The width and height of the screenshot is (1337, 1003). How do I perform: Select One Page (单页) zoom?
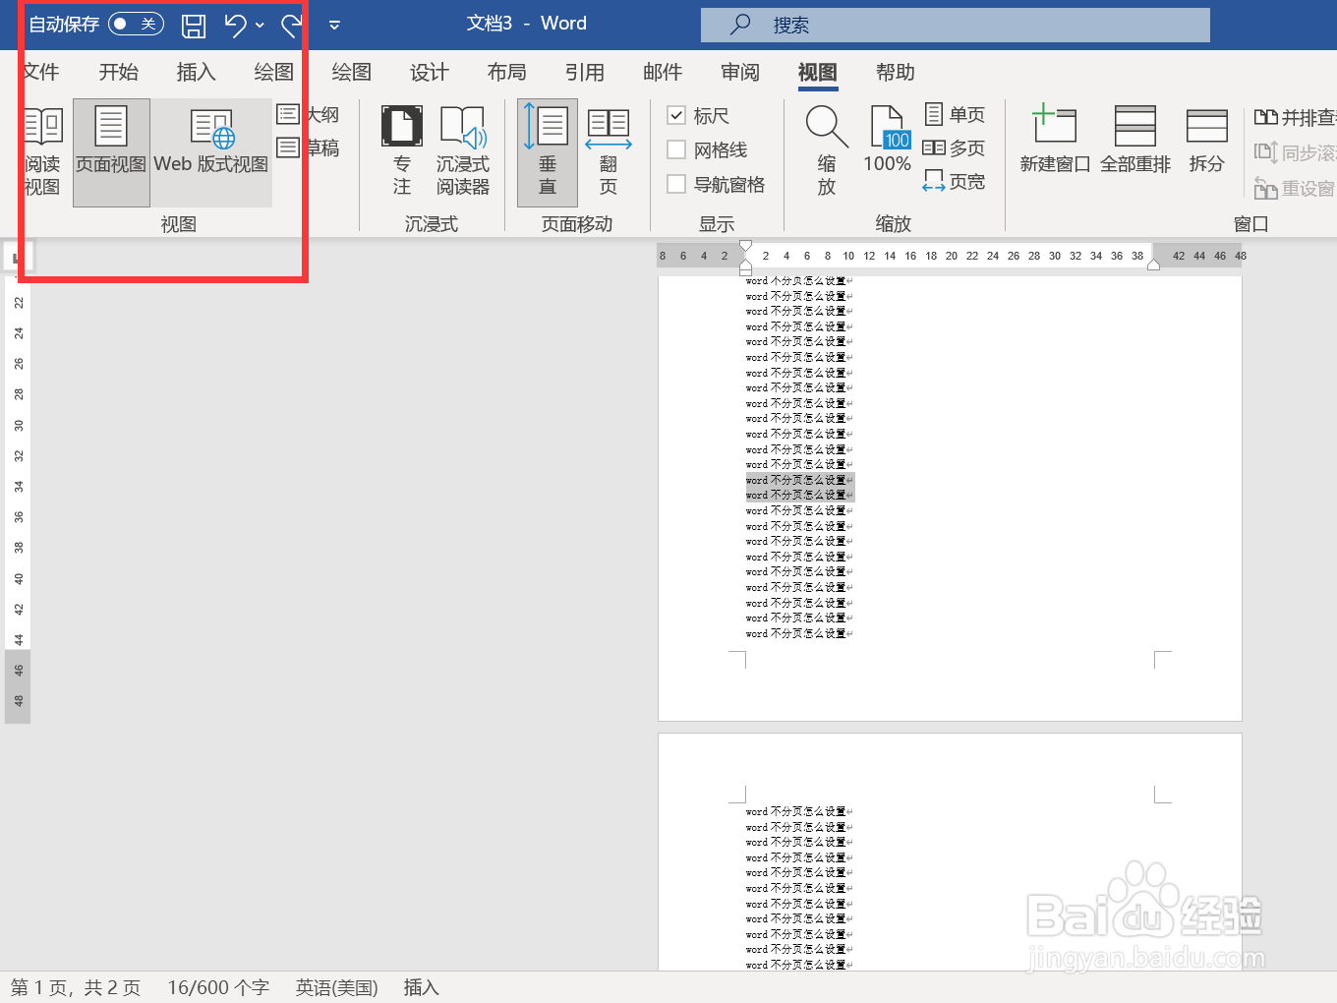click(x=955, y=114)
